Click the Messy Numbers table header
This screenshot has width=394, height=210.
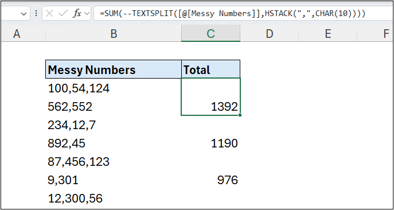[x=114, y=69]
